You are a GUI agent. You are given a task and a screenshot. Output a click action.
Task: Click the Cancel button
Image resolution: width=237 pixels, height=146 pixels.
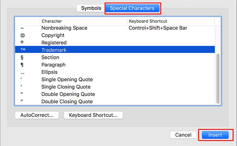183,135
